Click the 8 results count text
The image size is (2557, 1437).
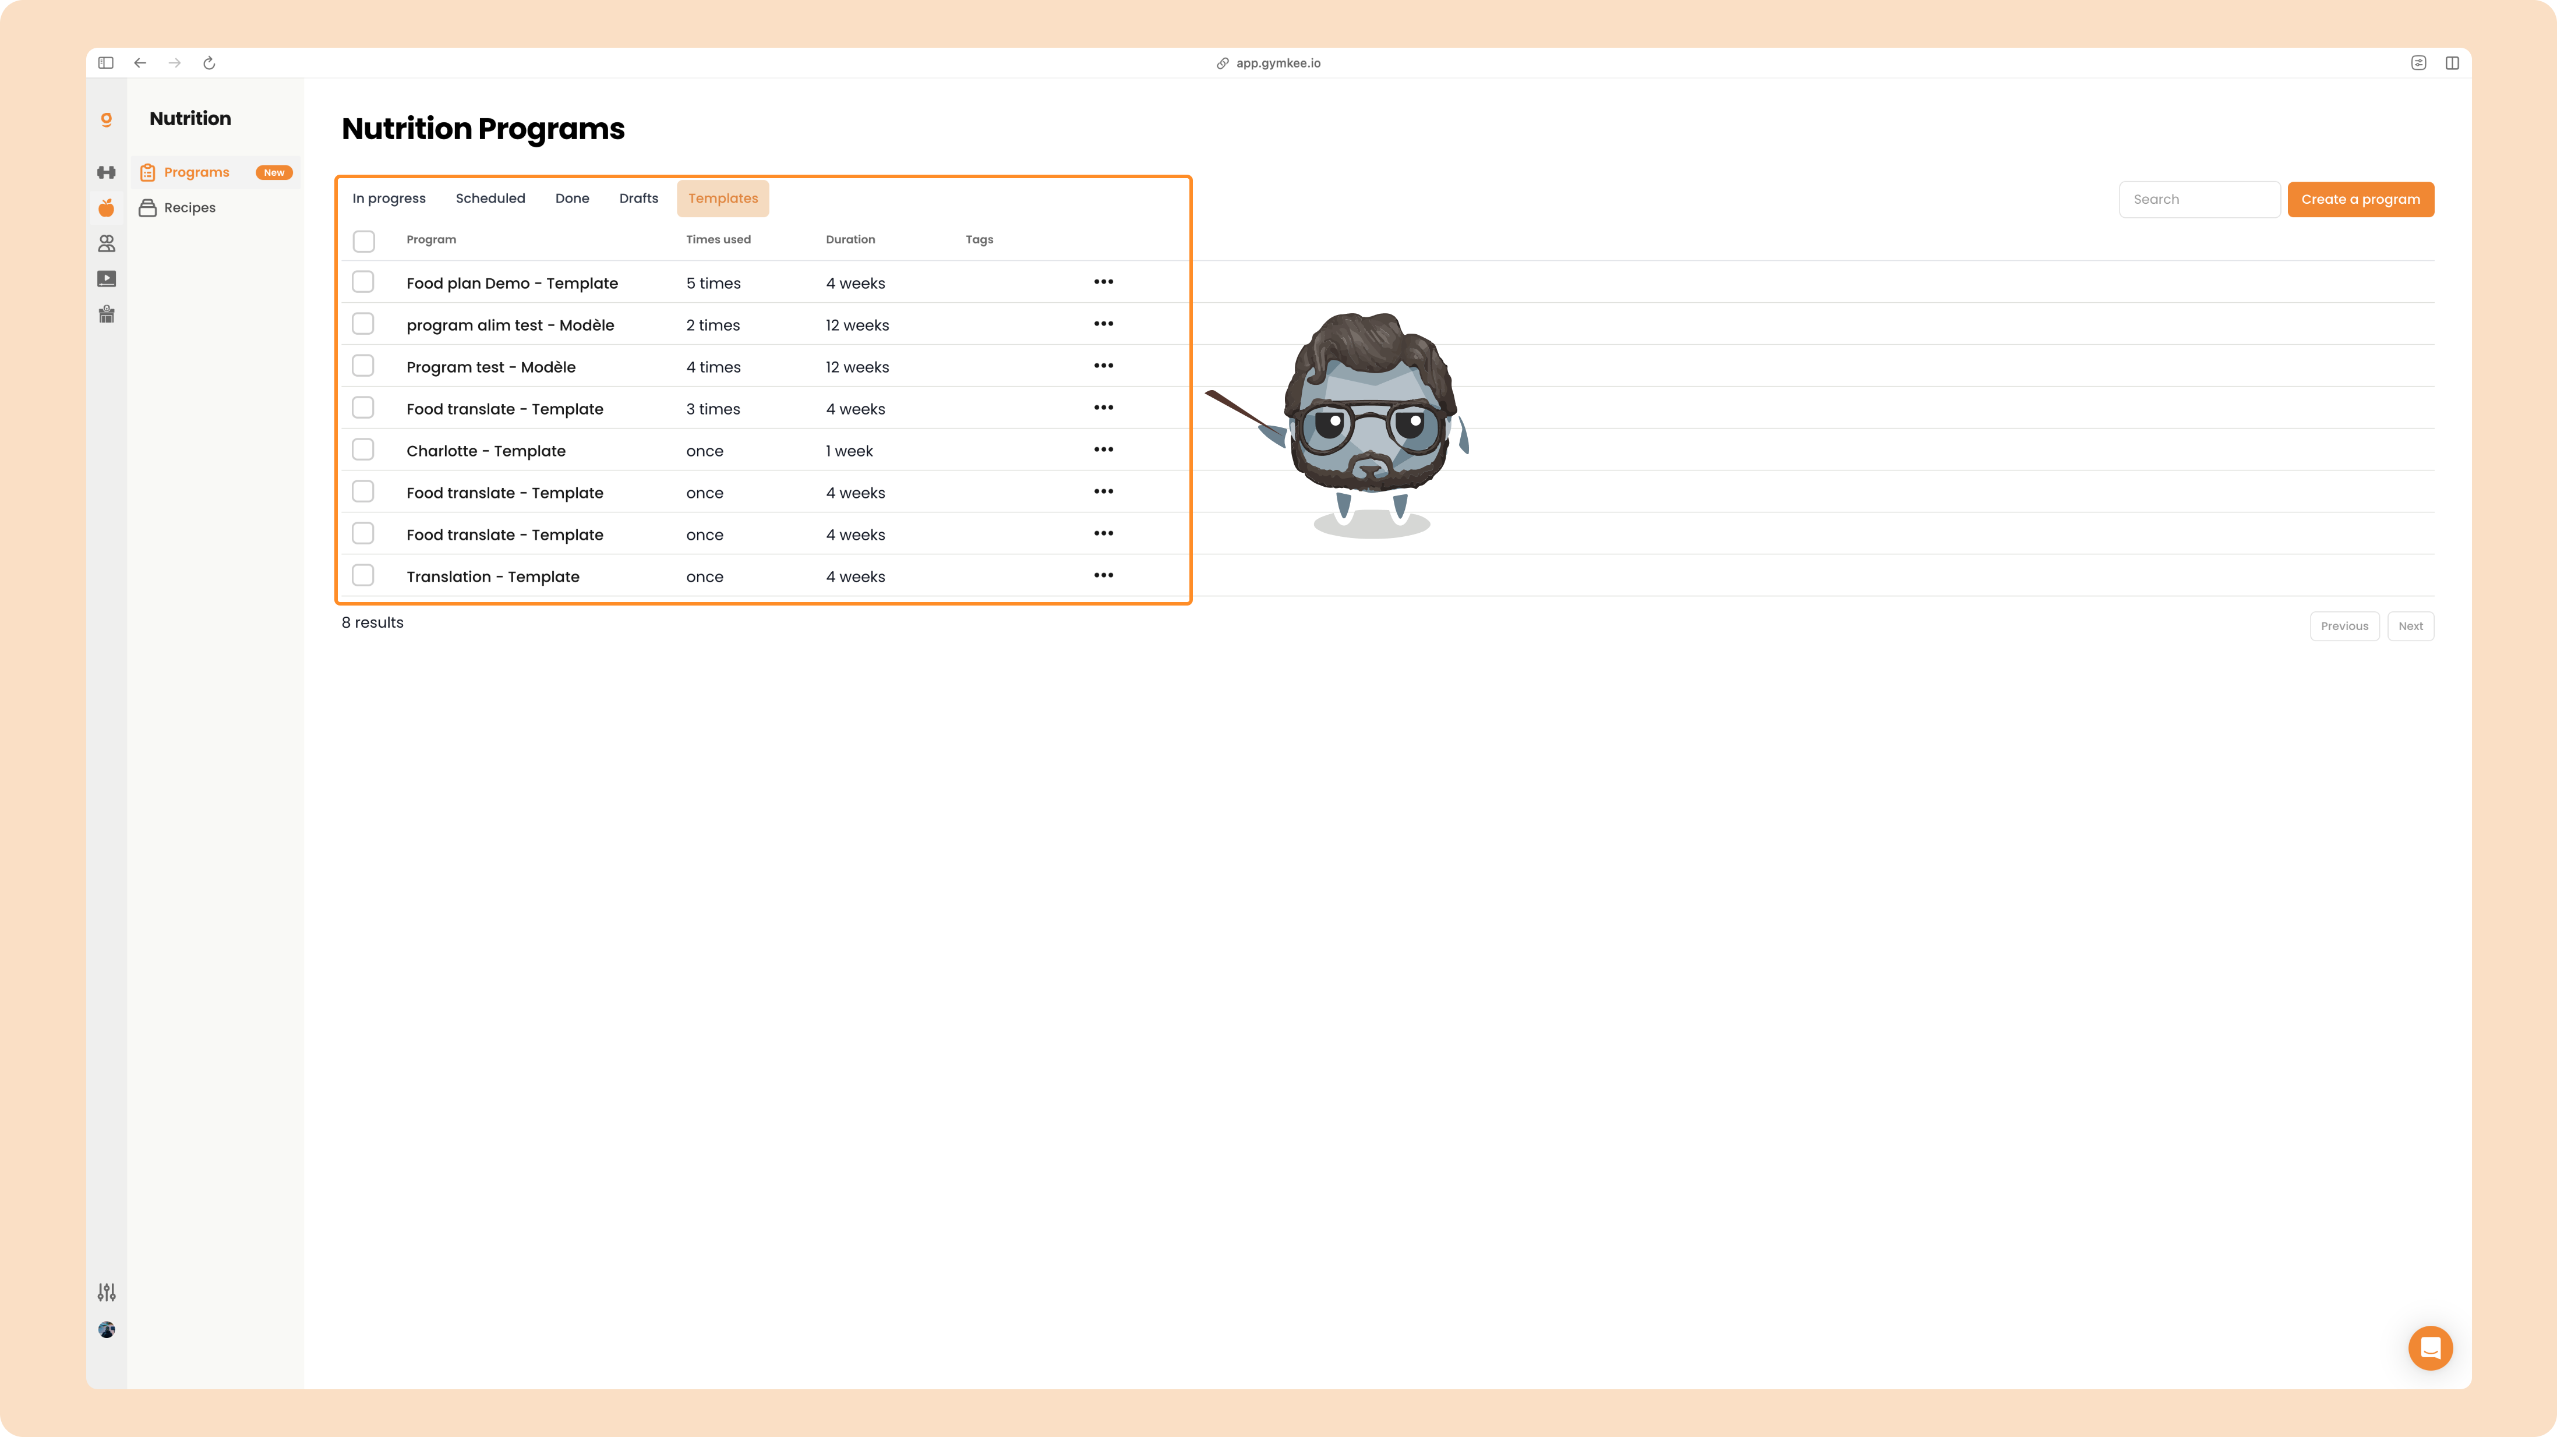click(372, 622)
